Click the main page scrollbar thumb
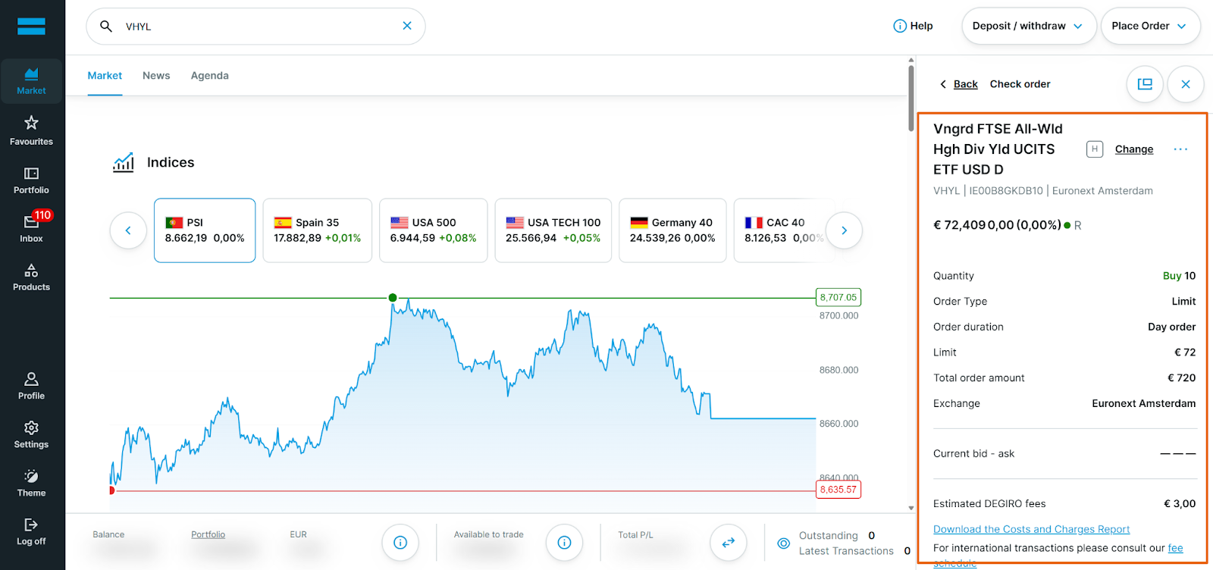Image resolution: width=1213 pixels, height=570 pixels. pos(911,99)
